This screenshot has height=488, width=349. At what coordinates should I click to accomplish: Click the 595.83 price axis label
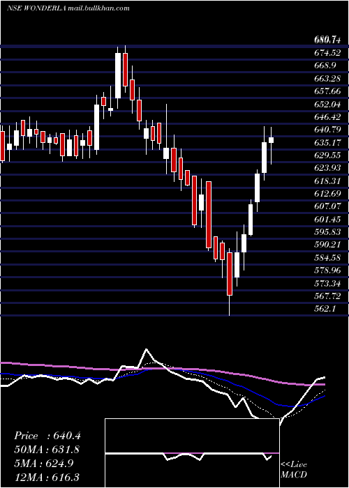coord(327,232)
